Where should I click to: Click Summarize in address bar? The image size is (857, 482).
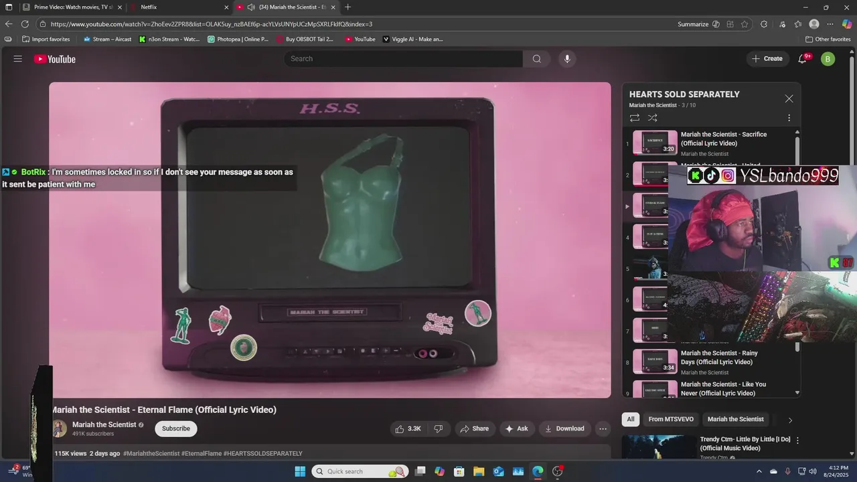[x=693, y=24]
